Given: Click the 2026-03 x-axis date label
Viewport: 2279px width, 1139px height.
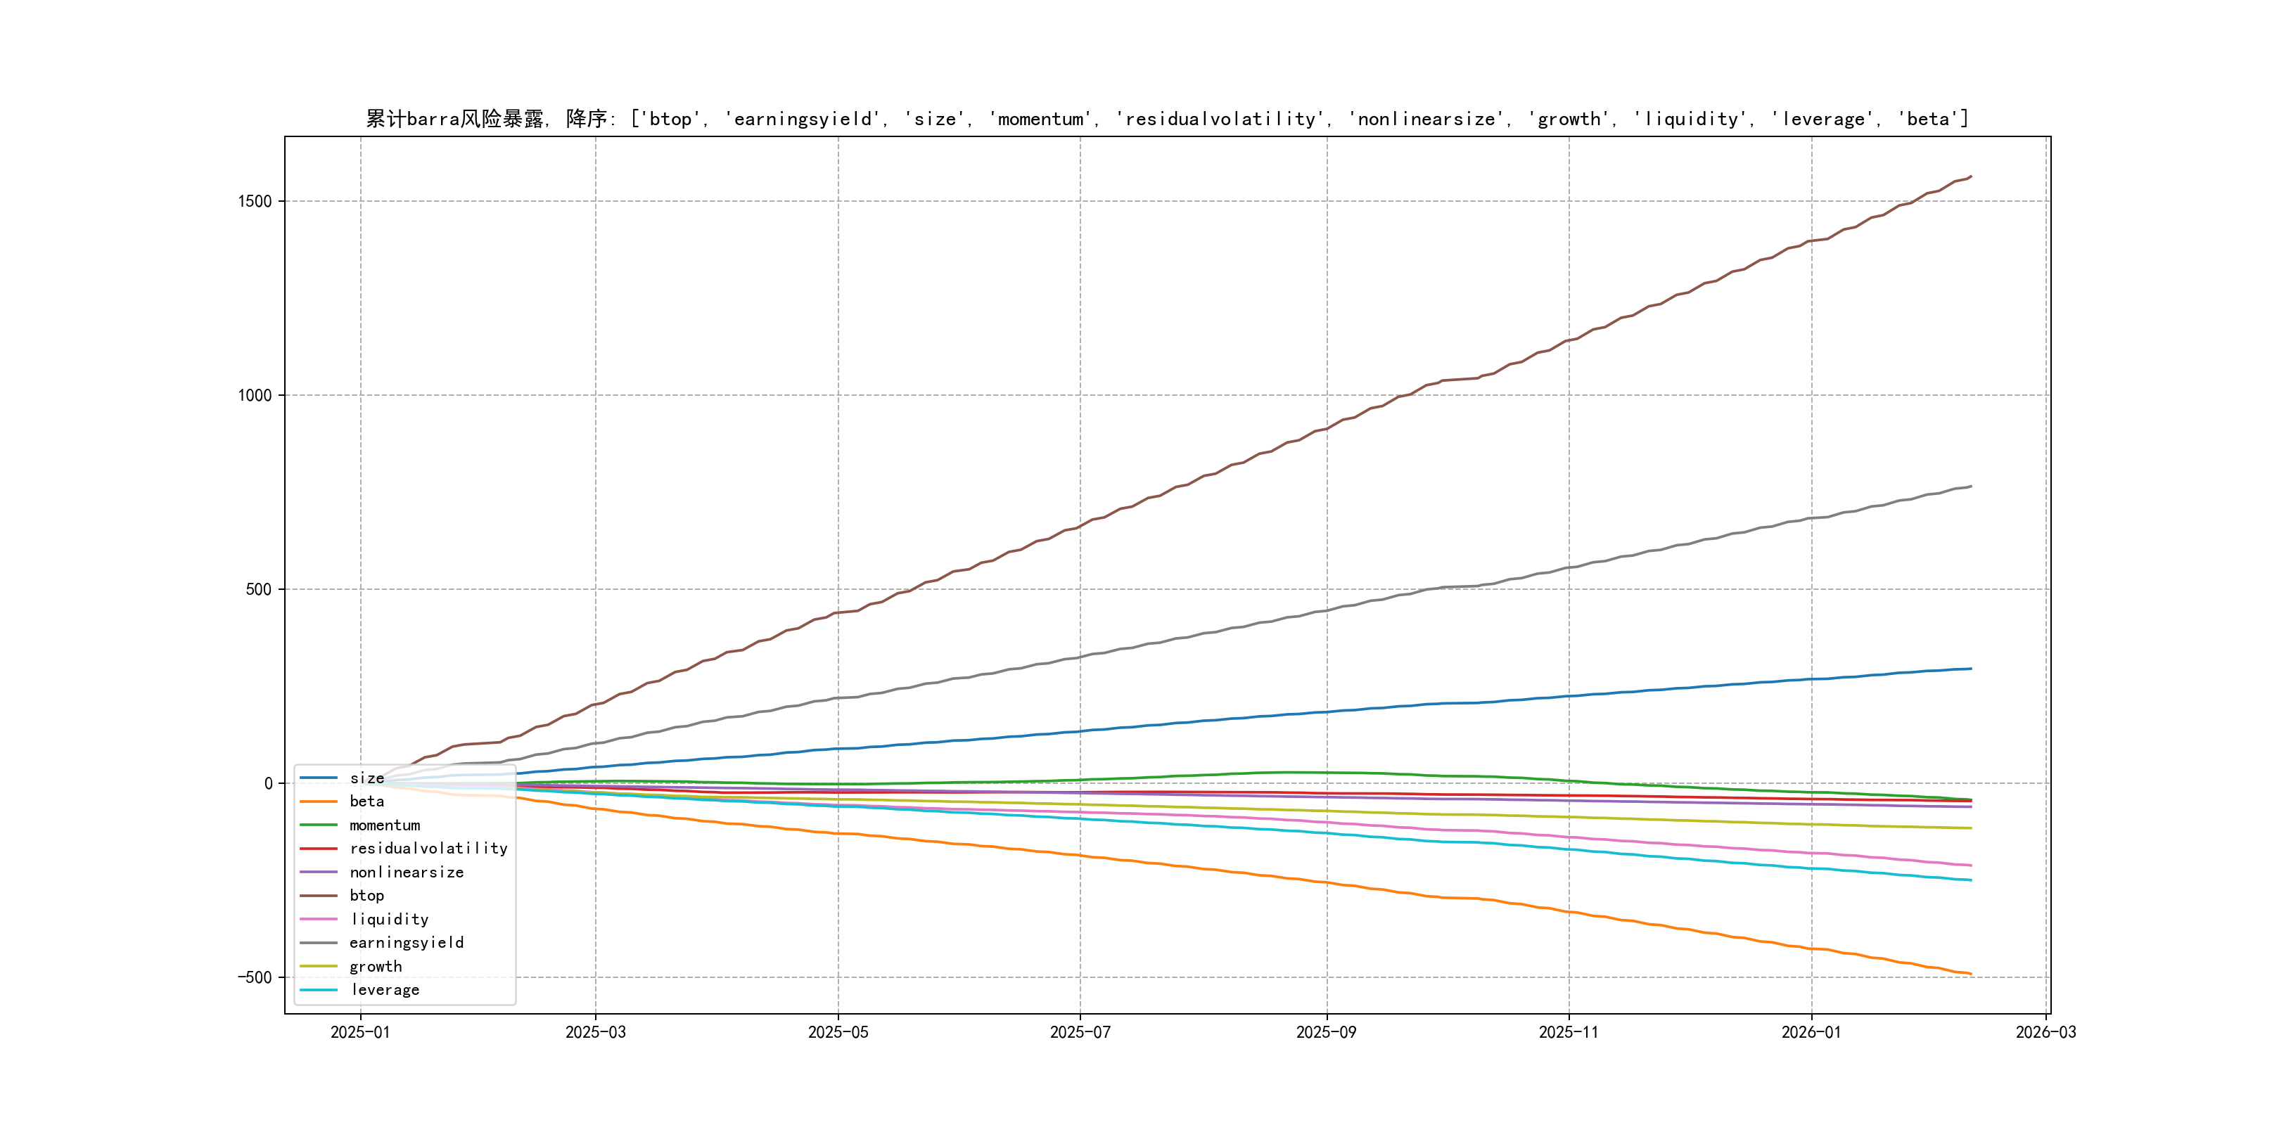Looking at the screenshot, I should point(2045,1032).
